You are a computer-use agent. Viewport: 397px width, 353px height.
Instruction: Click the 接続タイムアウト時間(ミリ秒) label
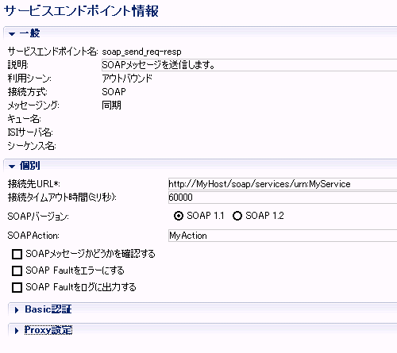(62, 198)
